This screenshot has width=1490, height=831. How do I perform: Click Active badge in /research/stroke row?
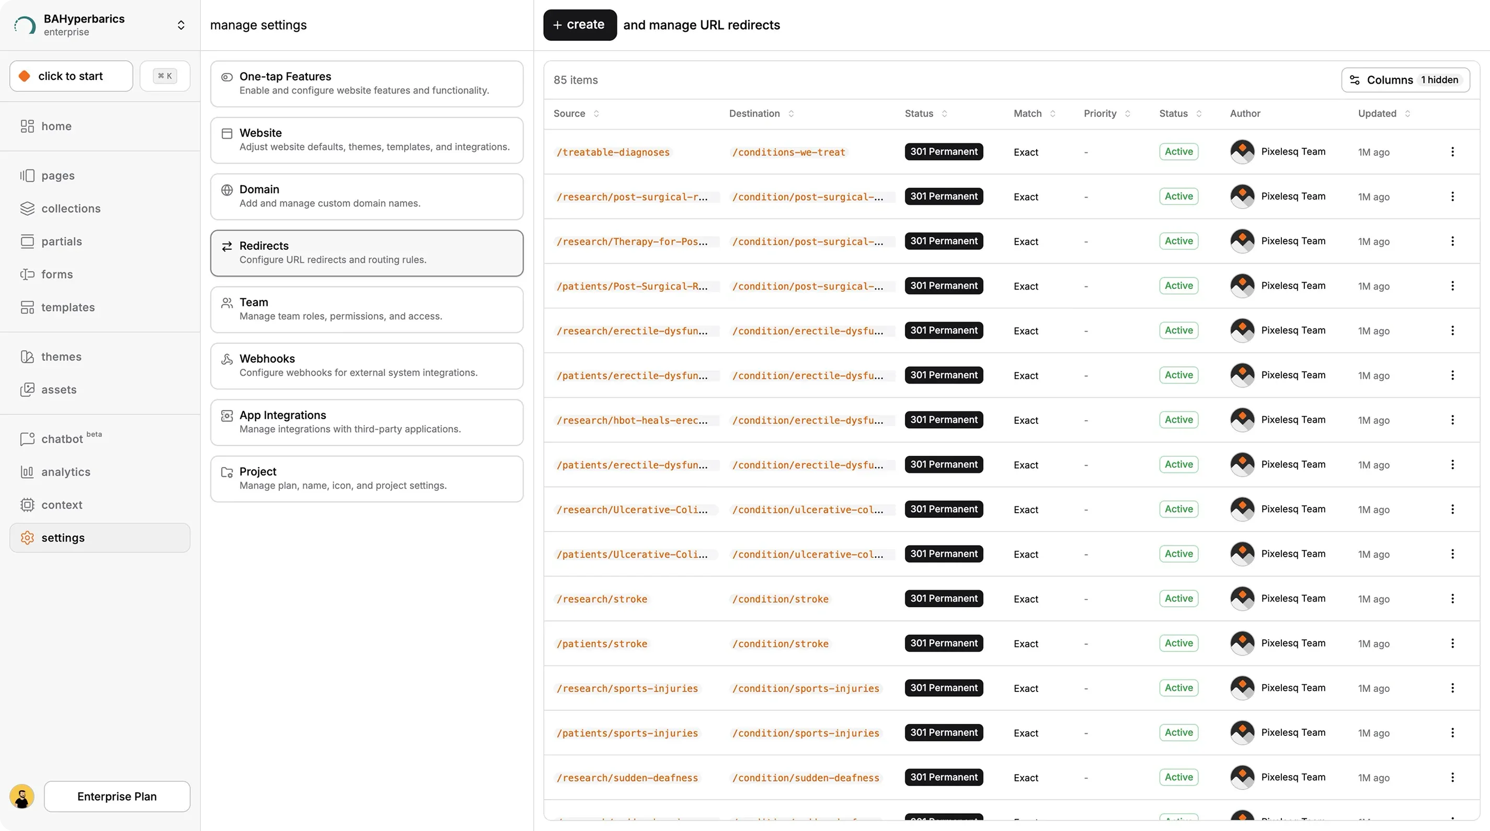(x=1178, y=598)
